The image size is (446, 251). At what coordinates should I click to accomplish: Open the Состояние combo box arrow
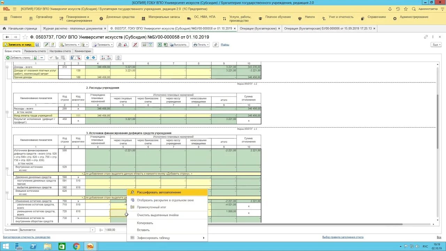pyautogui.click(x=93, y=230)
